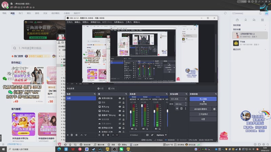Increase transition duration with up stepper

tap(186, 103)
